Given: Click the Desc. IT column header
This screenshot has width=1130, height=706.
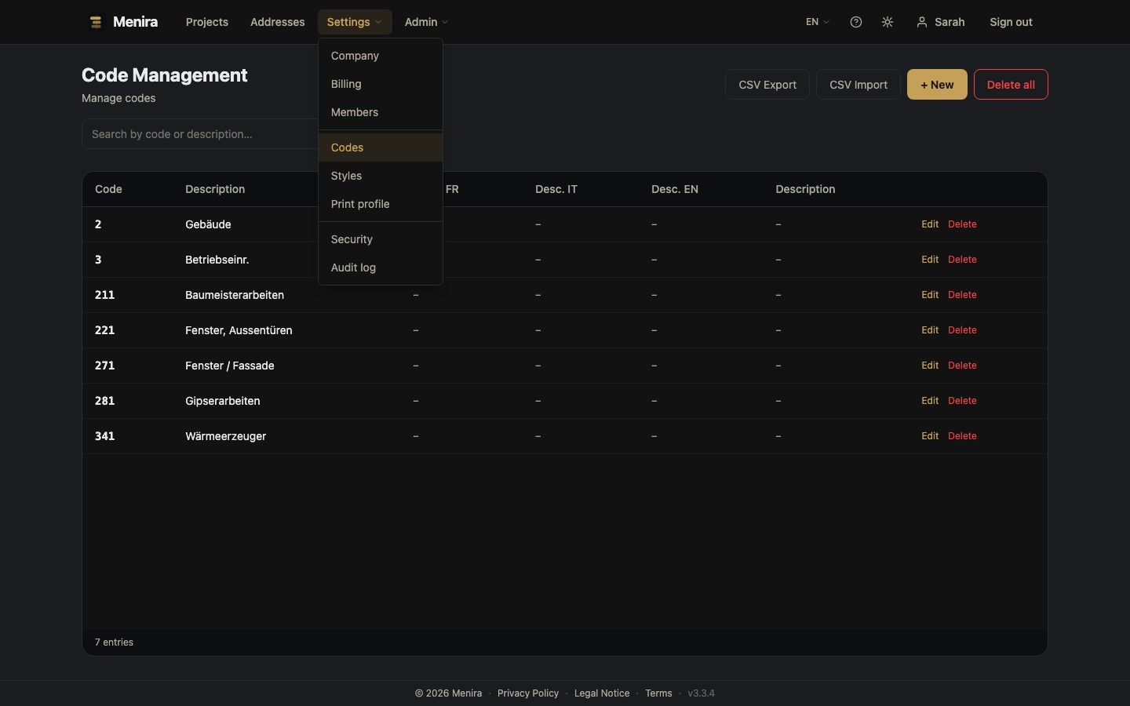Looking at the screenshot, I should click(x=556, y=189).
